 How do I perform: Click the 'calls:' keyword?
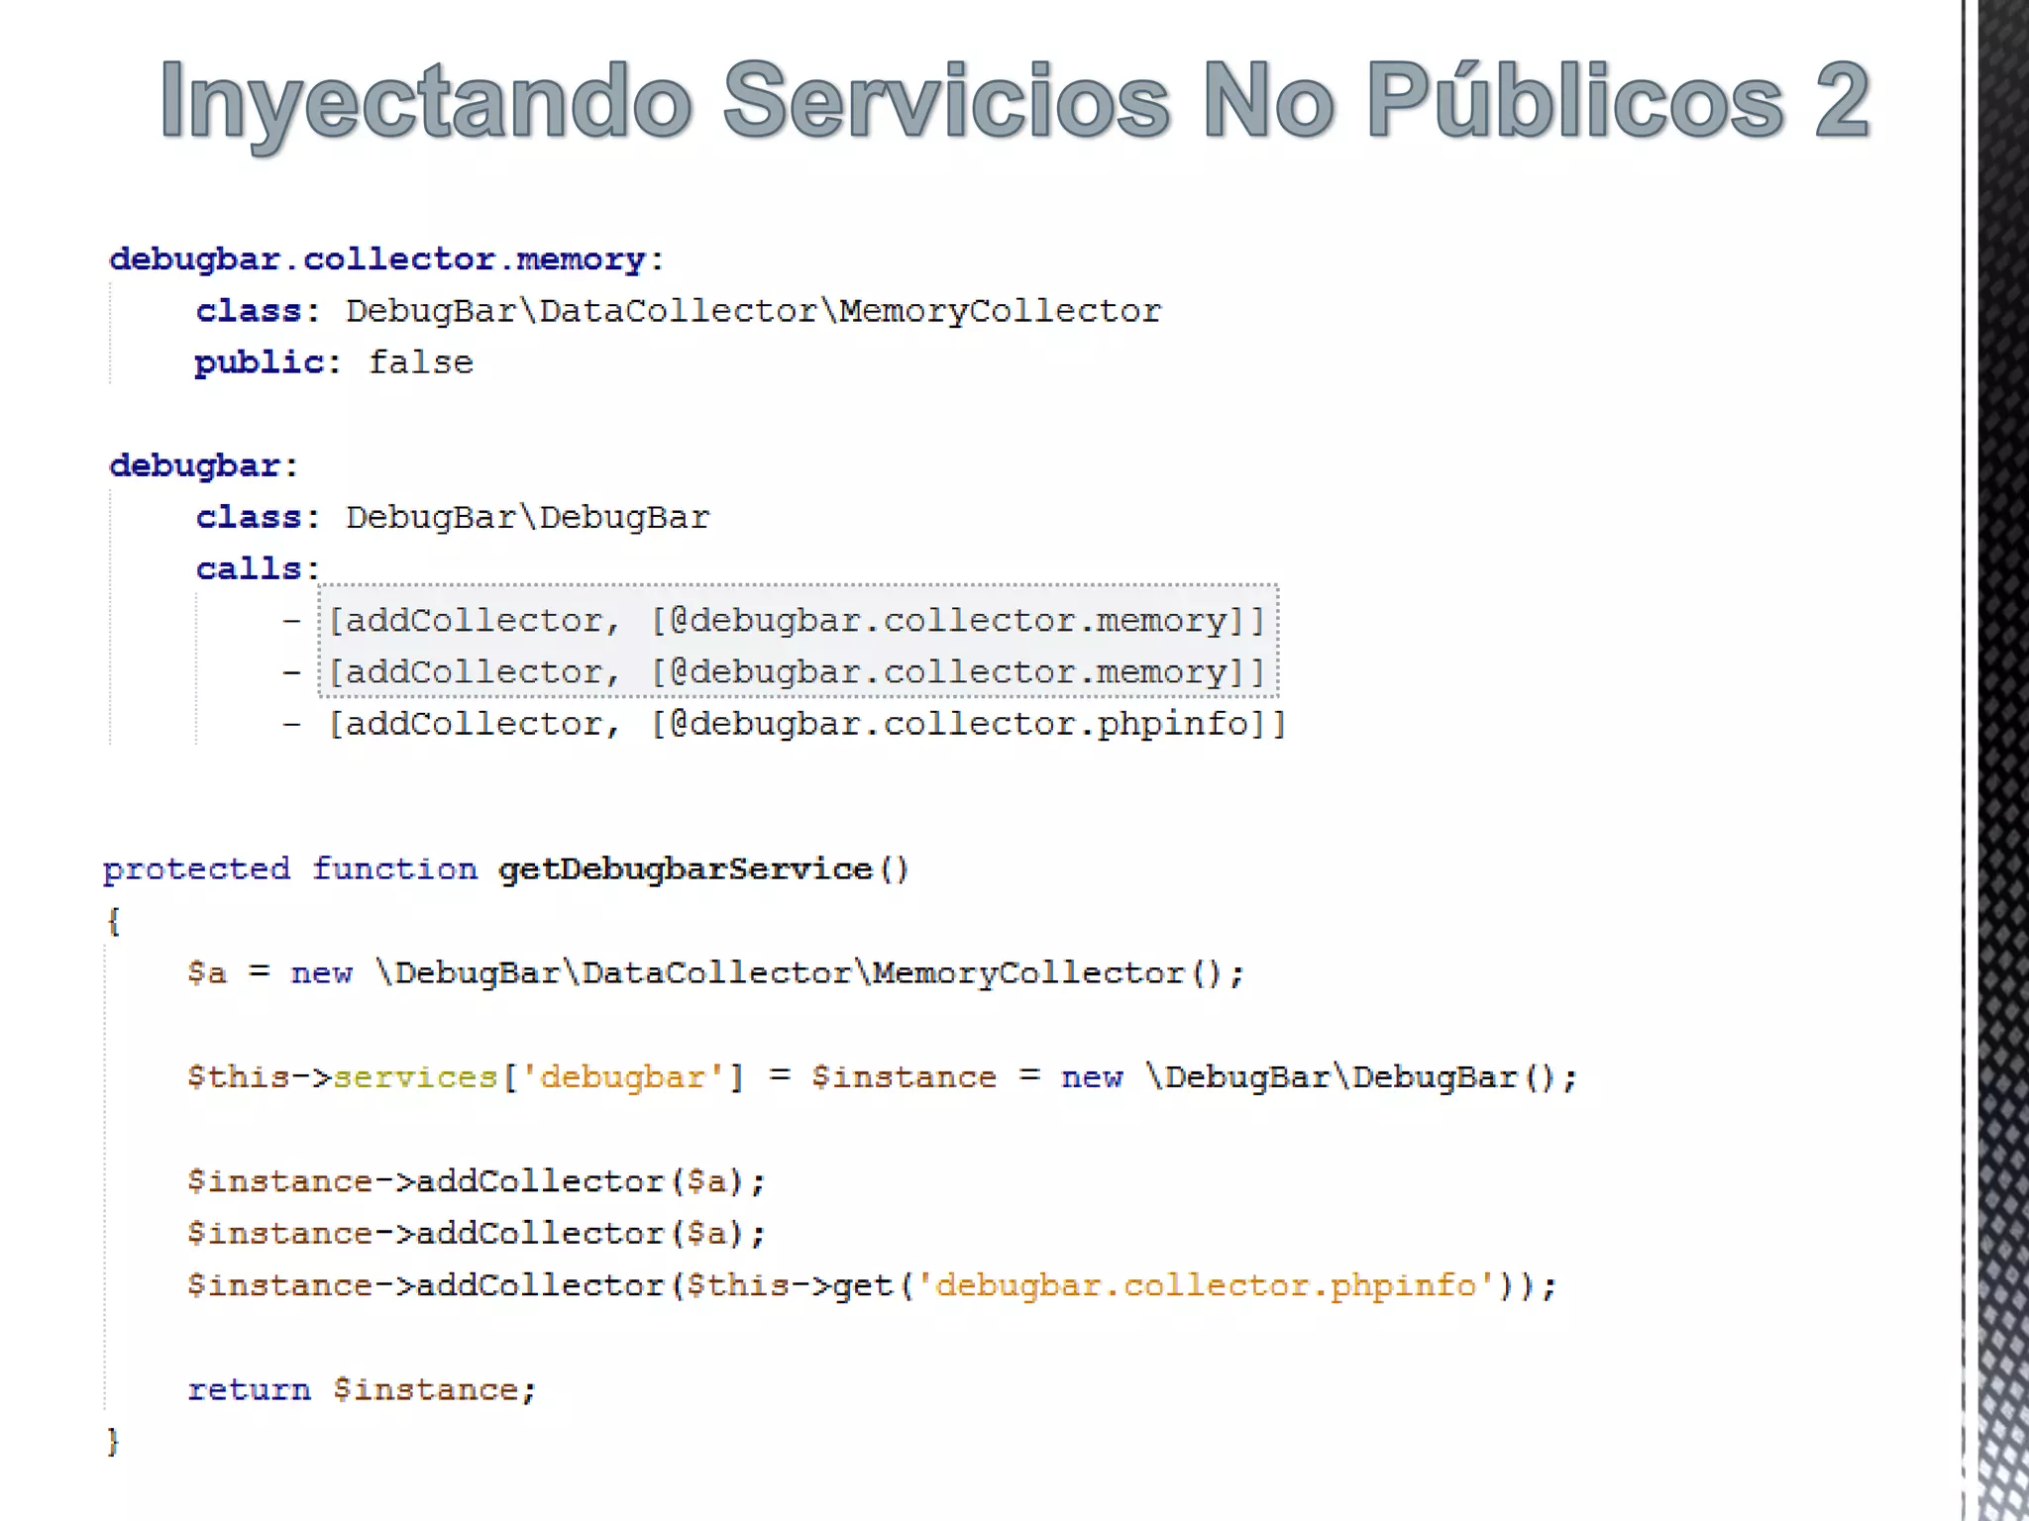[x=258, y=568]
